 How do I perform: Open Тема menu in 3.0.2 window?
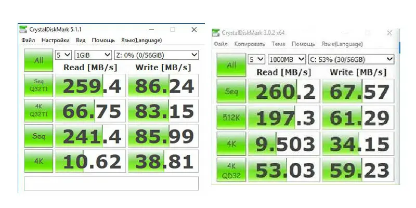[x=279, y=44]
